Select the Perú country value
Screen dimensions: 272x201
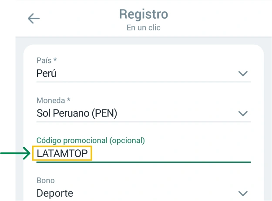(47, 73)
